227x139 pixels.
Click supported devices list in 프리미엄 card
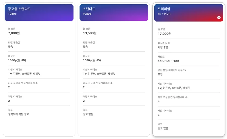pos(174,88)
